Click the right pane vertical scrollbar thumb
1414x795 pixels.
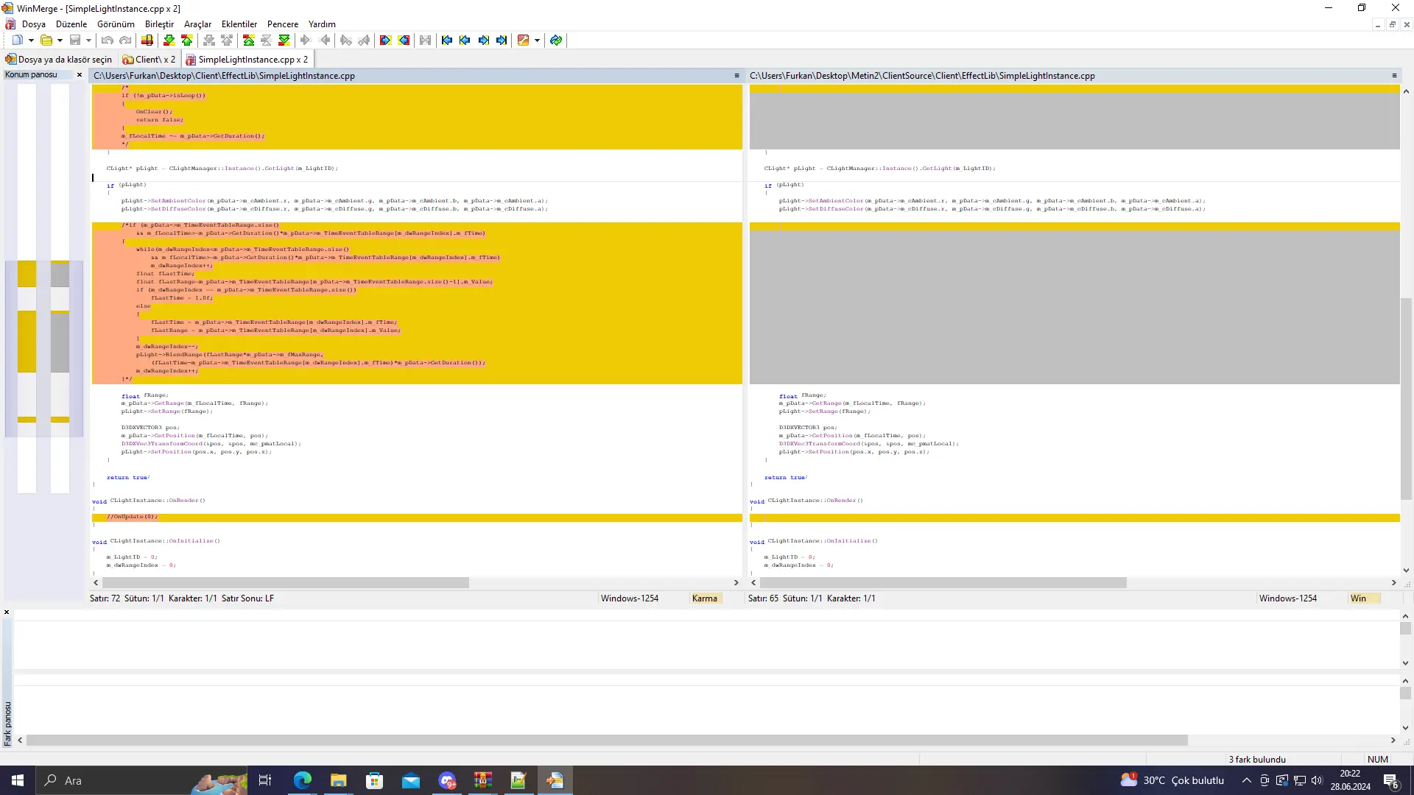point(1406,399)
